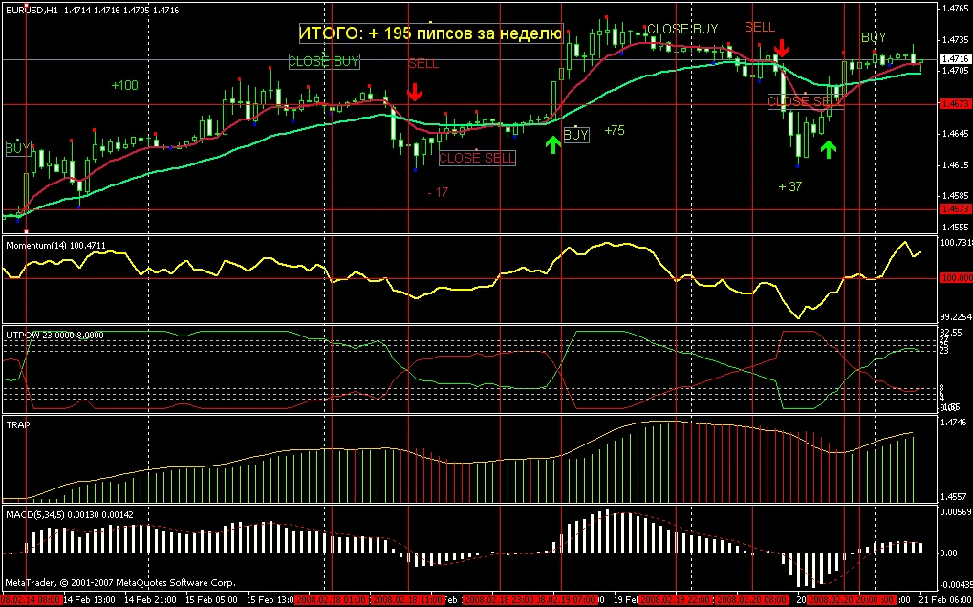Screen dimensions: 973x607
Task: Click the 32.55 UTPOW scale value
Action: coord(951,332)
